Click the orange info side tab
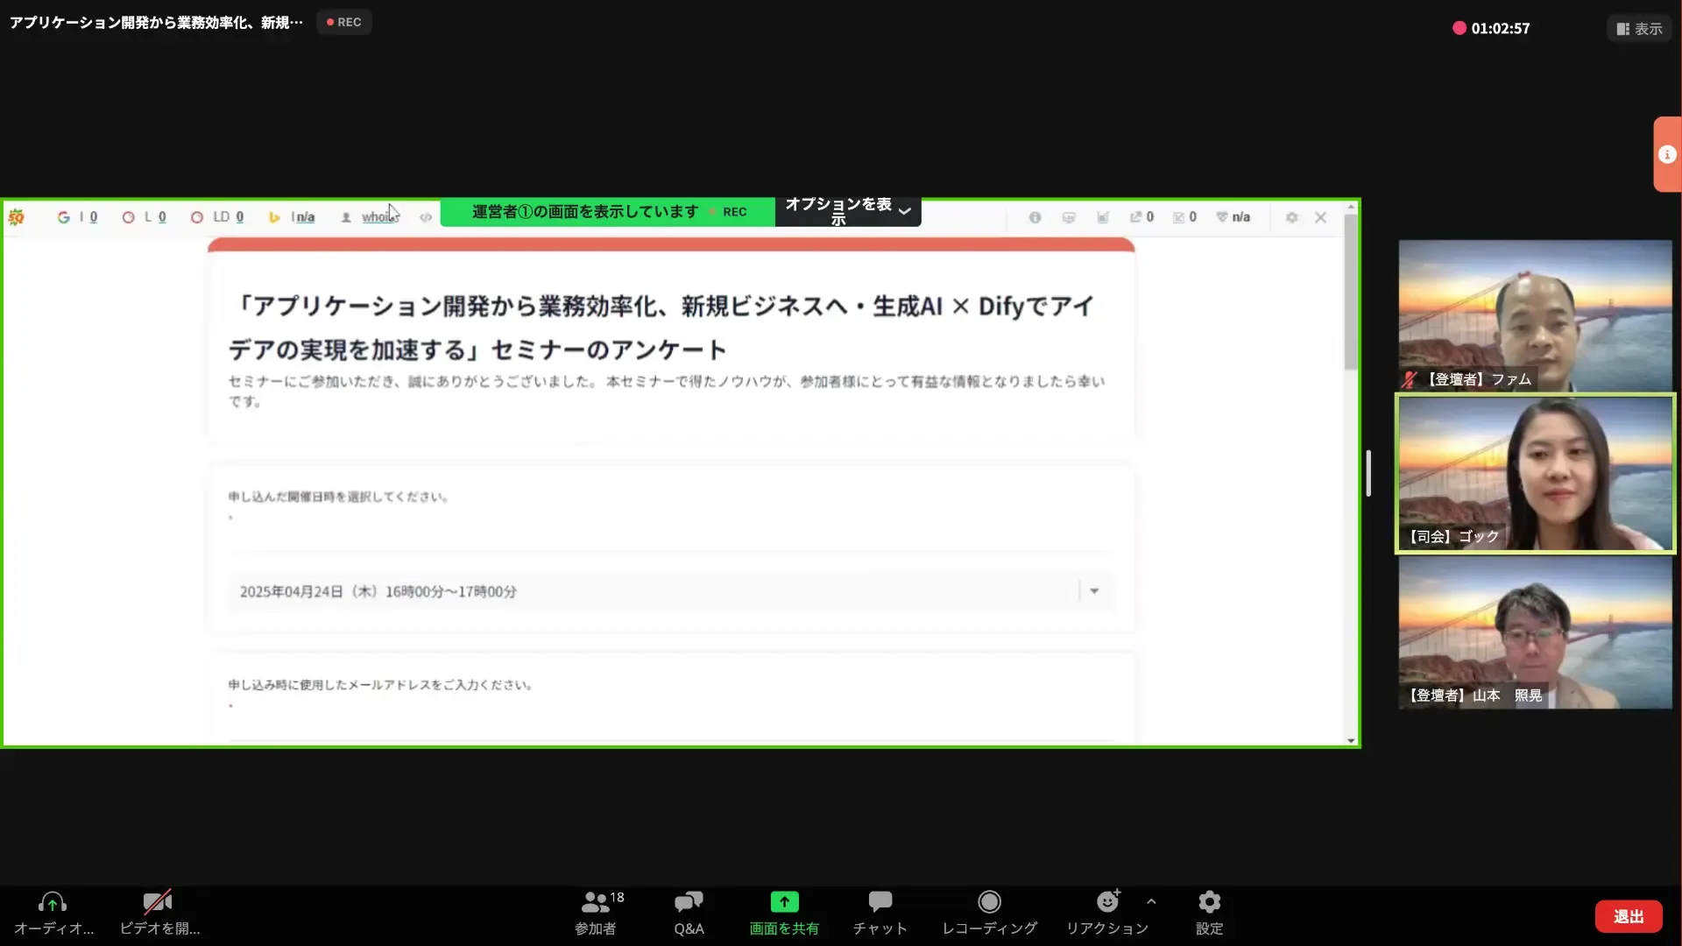1682x946 pixels. tap(1667, 154)
